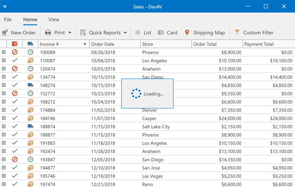
Task: Click the payment status wallet column header
Action: 15,44
